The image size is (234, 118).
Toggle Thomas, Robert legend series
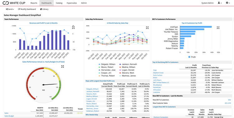point(107,76)
